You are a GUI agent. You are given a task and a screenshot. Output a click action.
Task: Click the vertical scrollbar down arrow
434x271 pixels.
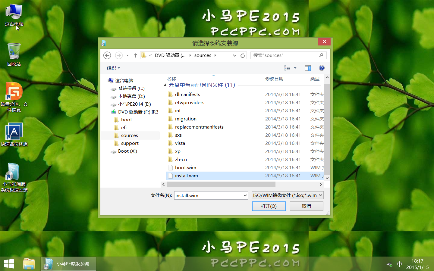(327, 178)
